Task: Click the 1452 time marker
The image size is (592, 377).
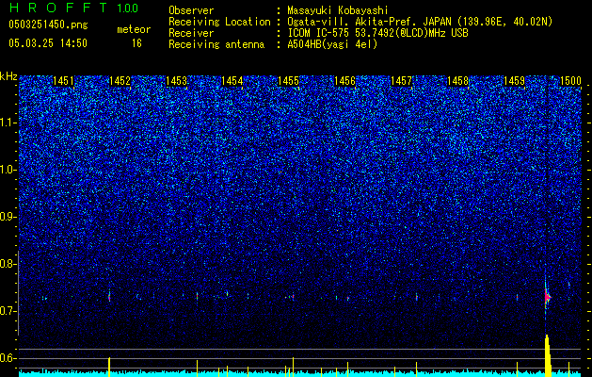Action: 120,81
